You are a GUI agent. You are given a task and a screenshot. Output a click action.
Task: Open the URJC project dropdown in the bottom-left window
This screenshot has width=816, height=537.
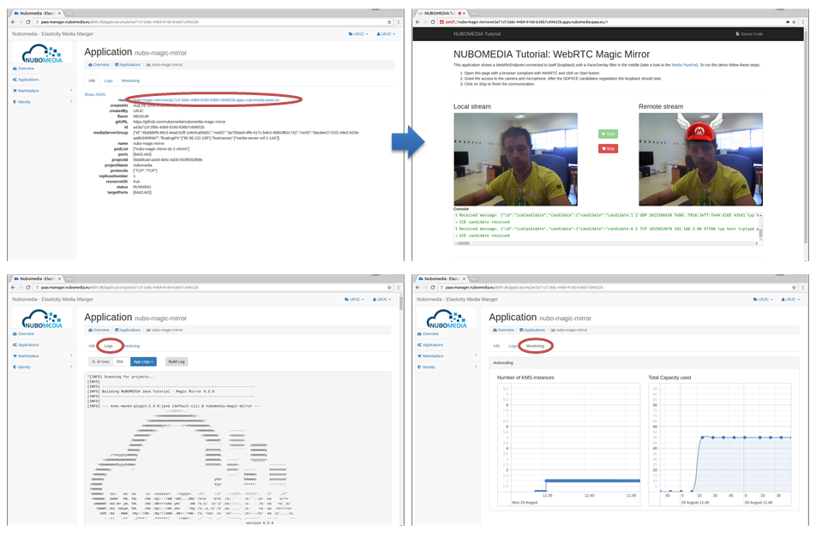tap(354, 300)
